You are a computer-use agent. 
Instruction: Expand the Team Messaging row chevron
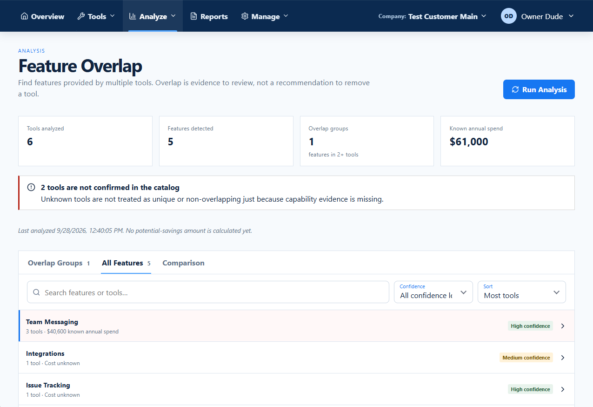[563, 326]
